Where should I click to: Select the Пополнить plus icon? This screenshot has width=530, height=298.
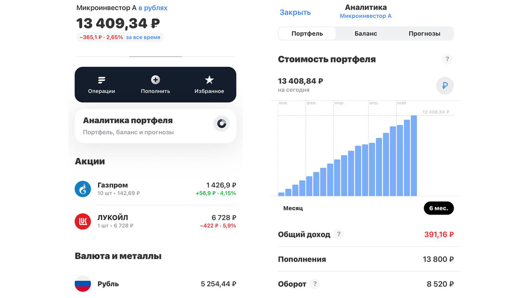155,80
